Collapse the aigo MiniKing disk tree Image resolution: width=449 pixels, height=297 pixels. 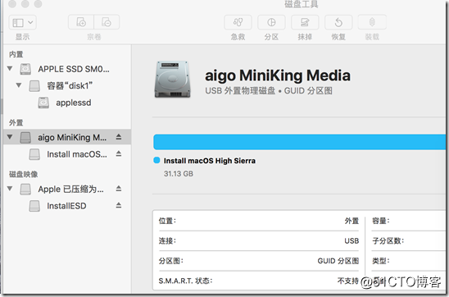point(10,137)
